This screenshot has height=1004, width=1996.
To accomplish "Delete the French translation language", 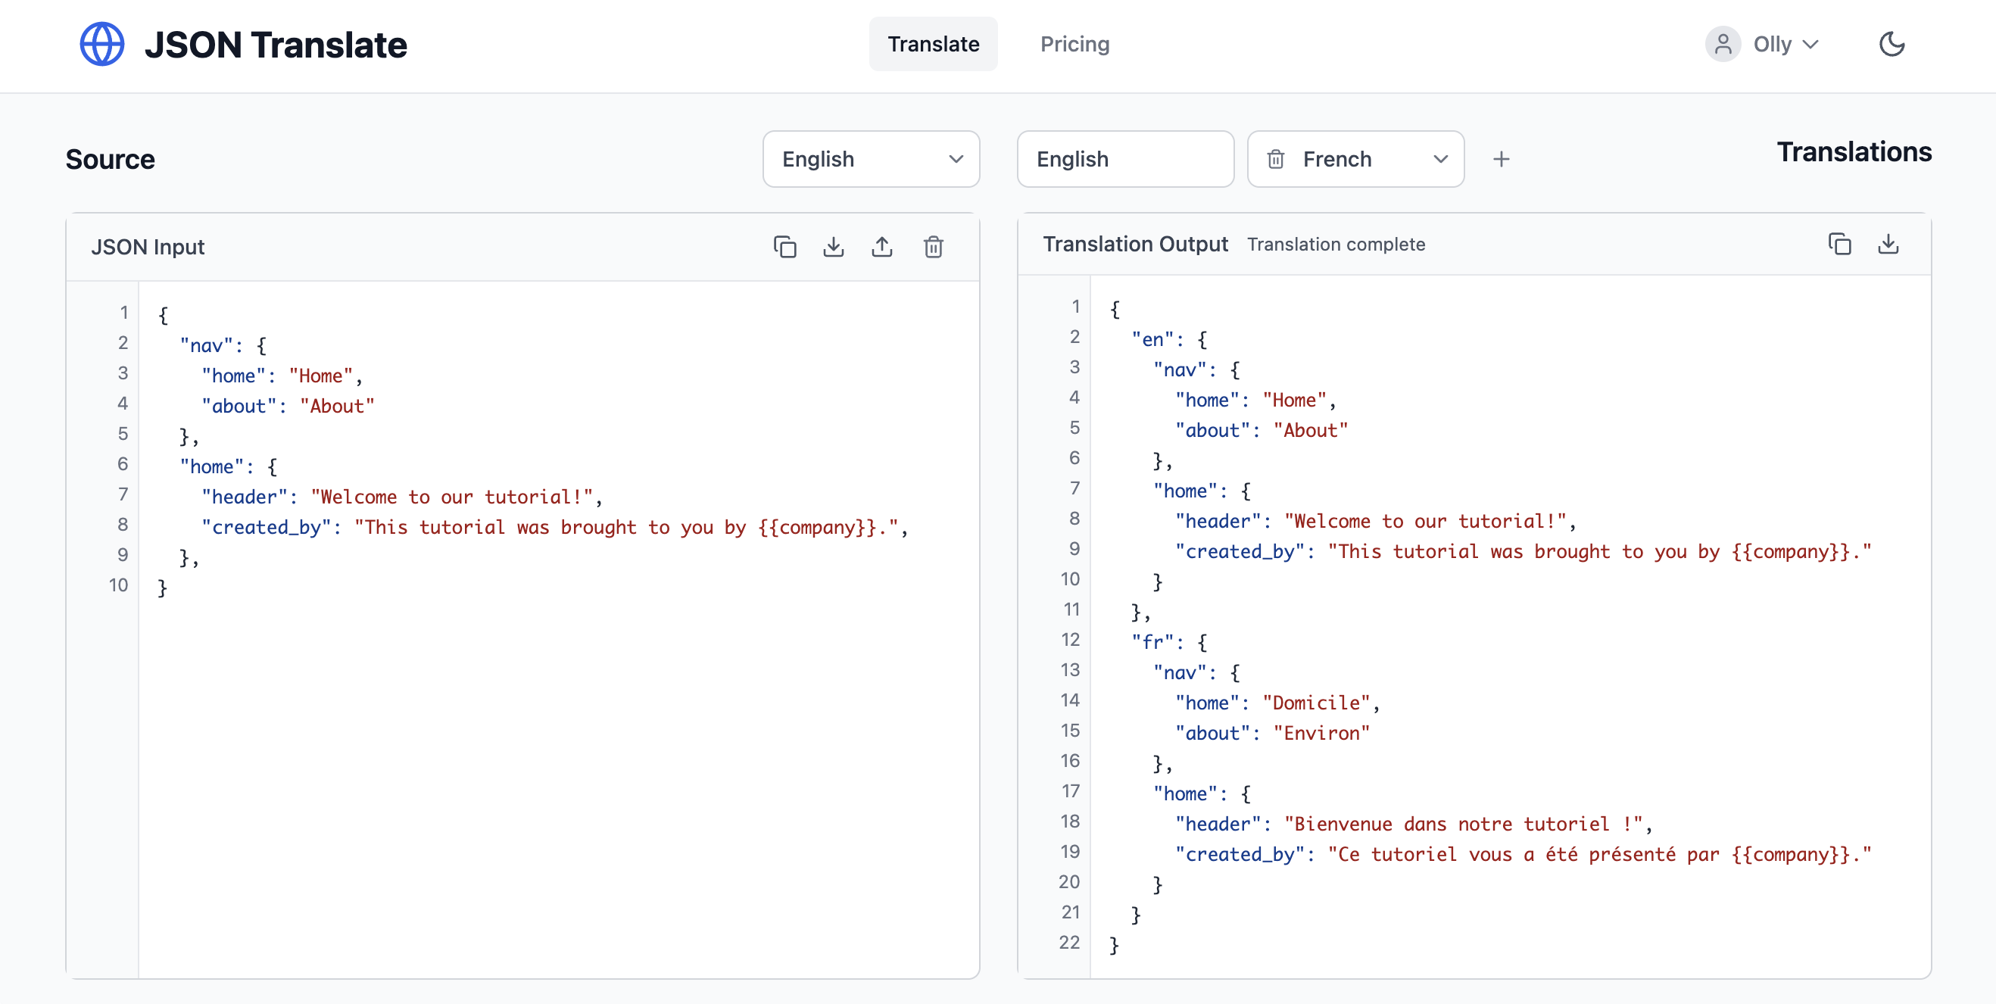I will pyautogui.click(x=1277, y=159).
